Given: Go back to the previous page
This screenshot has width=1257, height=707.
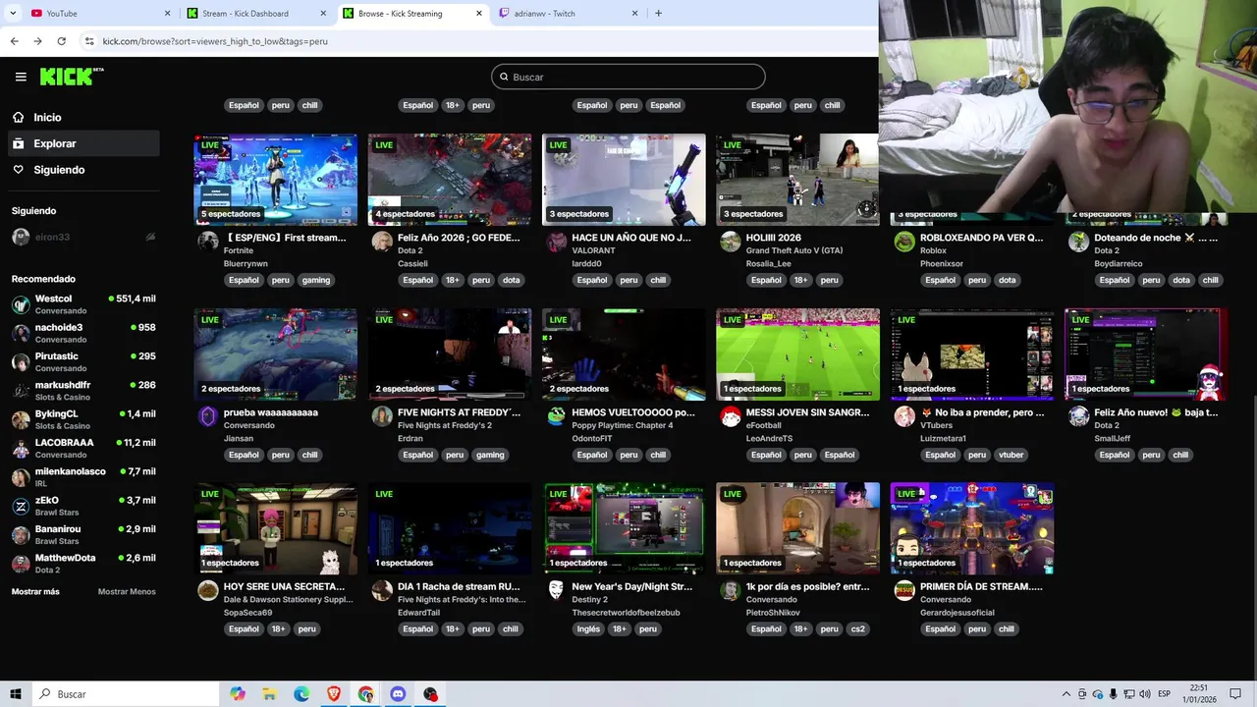Looking at the screenshot, I should (14, 41).
